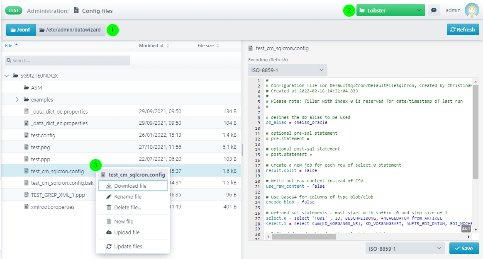This screenshot has height=259, width=483.
Task: Open the chat message icon
Action: coord(434,10)
